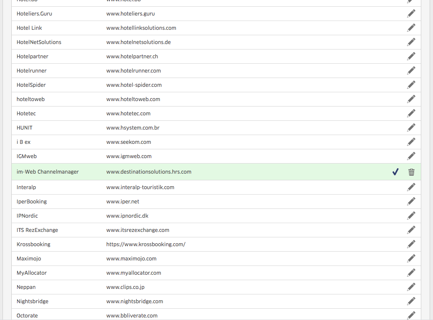Image resolution: width=433 pixels, height=320 pixels.
Task: Select Neppan's edit pencil
Action: [x=411, y=287]
